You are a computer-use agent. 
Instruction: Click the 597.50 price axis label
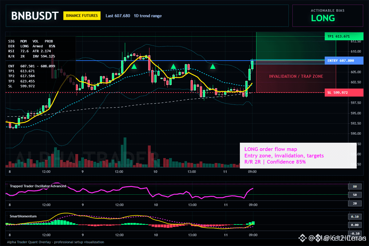(355, 103)
